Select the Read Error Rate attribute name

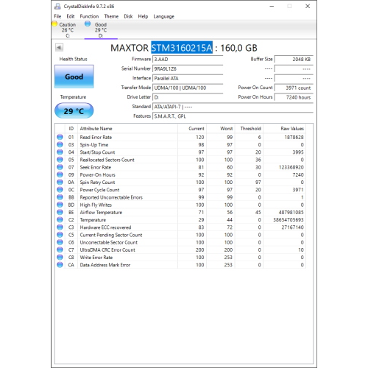[x=96, y=138]
